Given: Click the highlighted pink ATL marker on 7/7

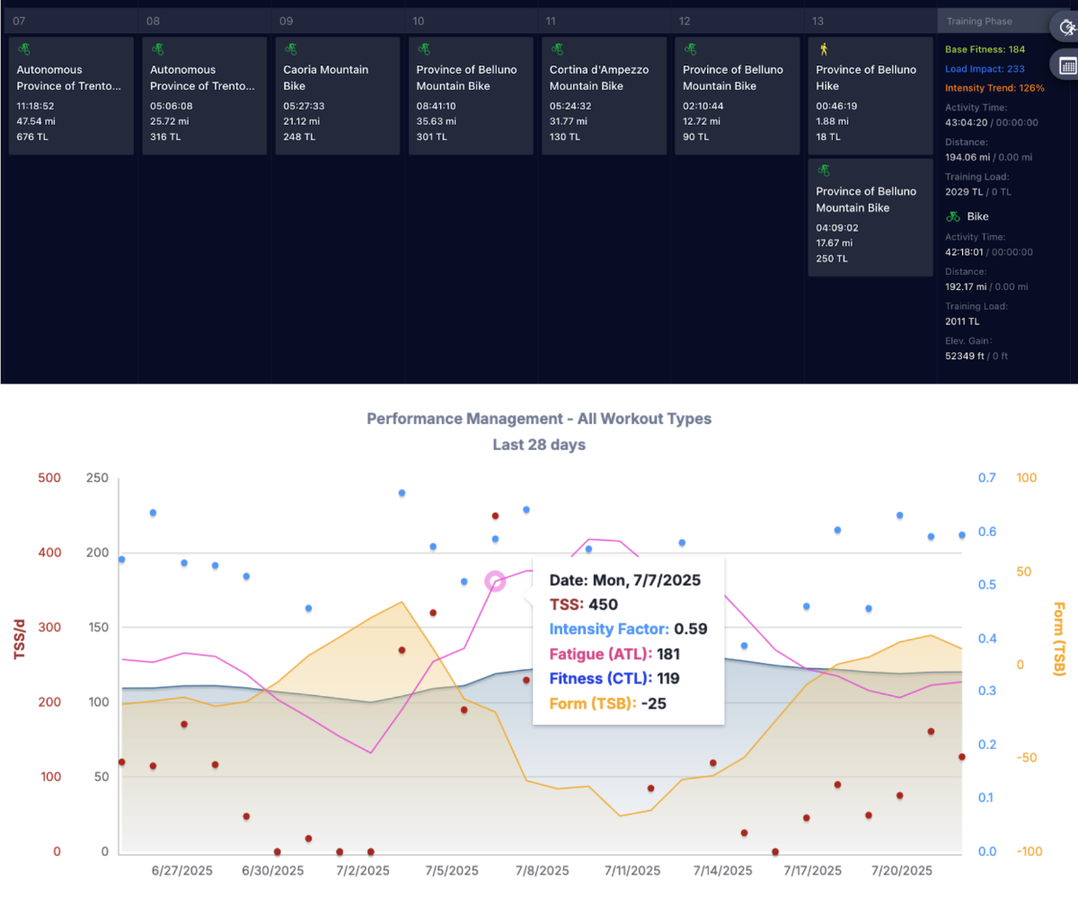Looking at the screenshot, I should [495, 581].
